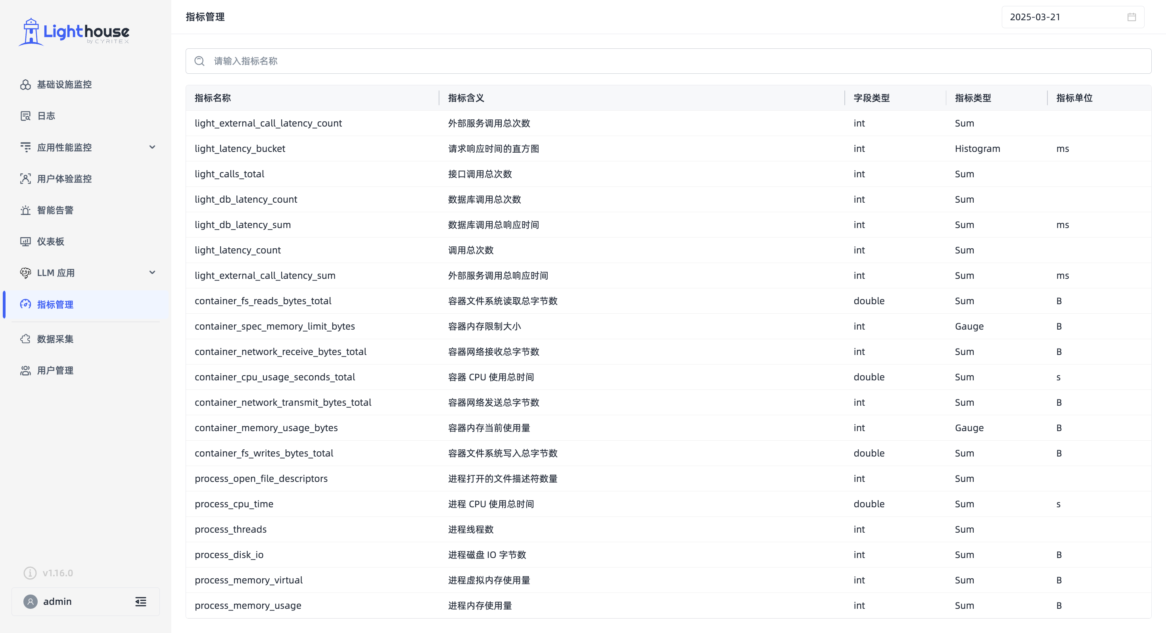Open 智能告警 menu item
Viewport: 1166px width, 633px height.
pyautogui.click(x=55, y=210)
